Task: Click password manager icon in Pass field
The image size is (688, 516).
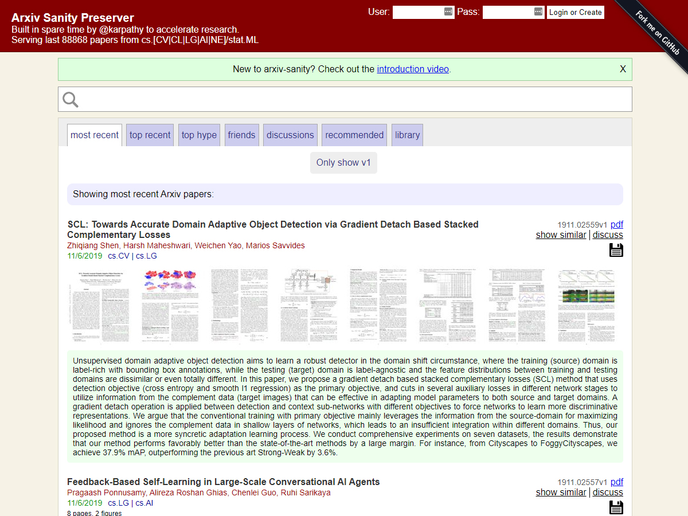Action: pyautogui.click(x=538, y=12)
